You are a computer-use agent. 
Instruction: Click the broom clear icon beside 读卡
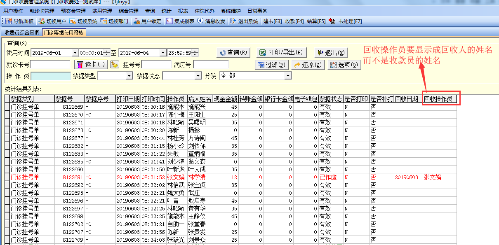coord(115,65)
